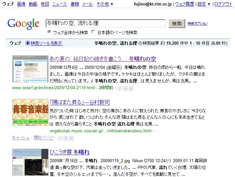Remove the viola-f.jp result with X icon
The height and width of the screenshot is (177, 235).
point(131,88)
